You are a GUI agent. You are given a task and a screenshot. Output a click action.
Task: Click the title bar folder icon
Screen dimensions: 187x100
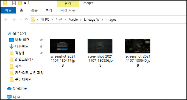point(5,3)
